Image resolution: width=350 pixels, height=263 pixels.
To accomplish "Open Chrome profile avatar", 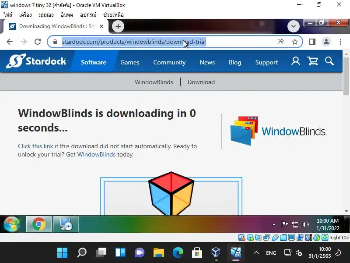I will pyautogui.click(x=326, y=42).
